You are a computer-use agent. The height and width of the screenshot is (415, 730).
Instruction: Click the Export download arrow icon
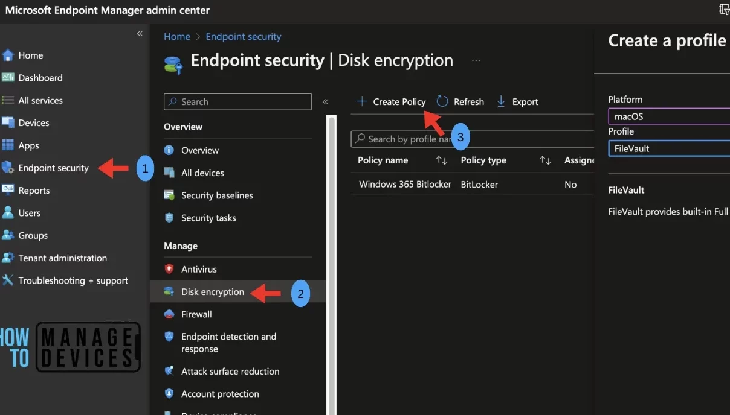coord(501,101)
